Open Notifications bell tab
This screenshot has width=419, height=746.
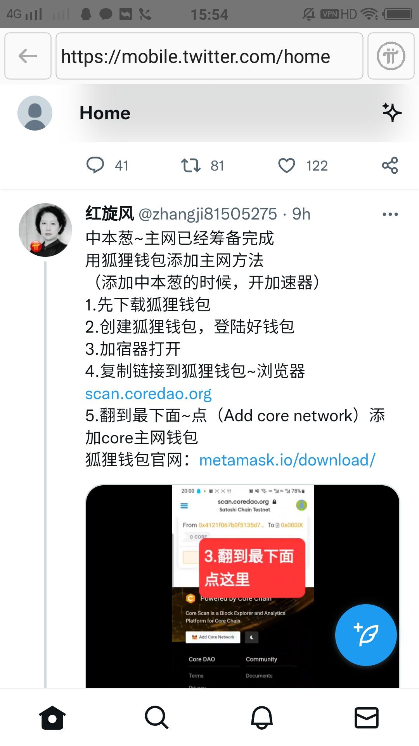[x=262, y=718]
